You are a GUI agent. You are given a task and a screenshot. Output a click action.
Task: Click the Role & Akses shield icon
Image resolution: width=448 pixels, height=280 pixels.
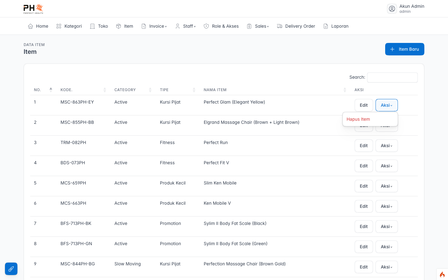[x=206, y=26]
